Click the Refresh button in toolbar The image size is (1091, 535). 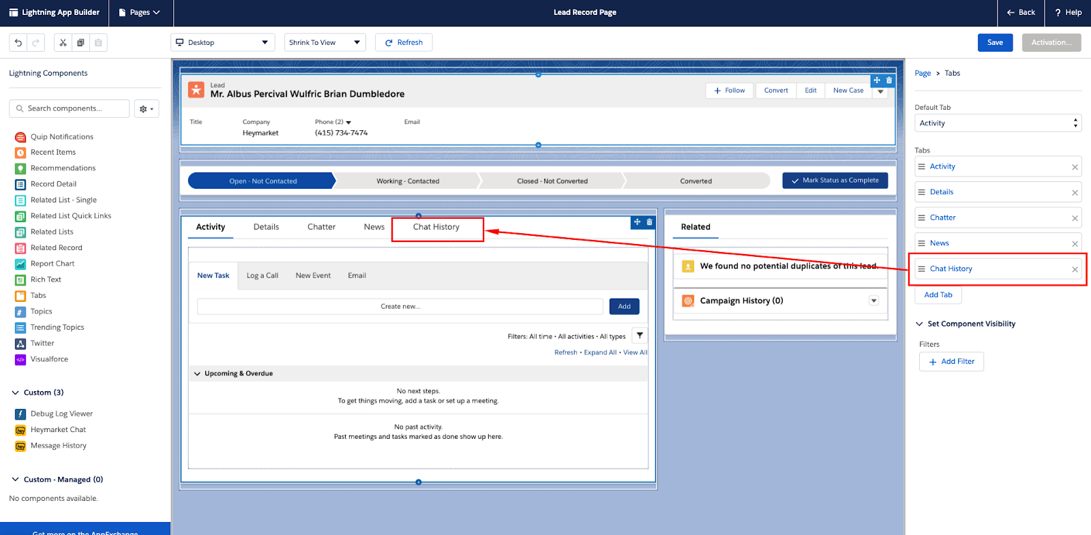click(x=404, y=42)
